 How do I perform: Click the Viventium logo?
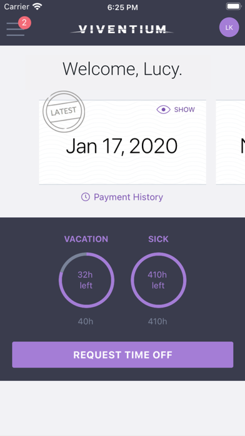coord(122,29)
